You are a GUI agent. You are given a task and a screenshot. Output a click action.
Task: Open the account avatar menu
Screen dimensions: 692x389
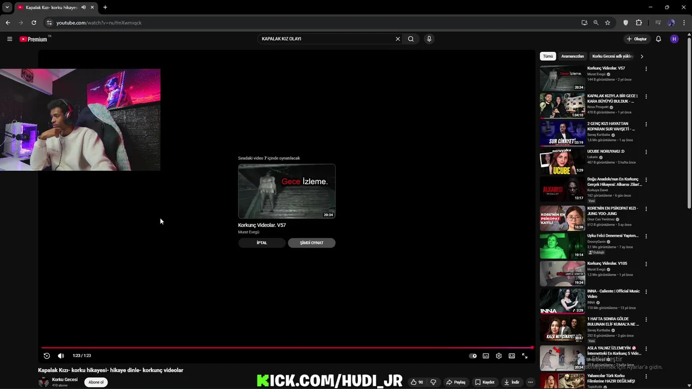tap(674, 39)
